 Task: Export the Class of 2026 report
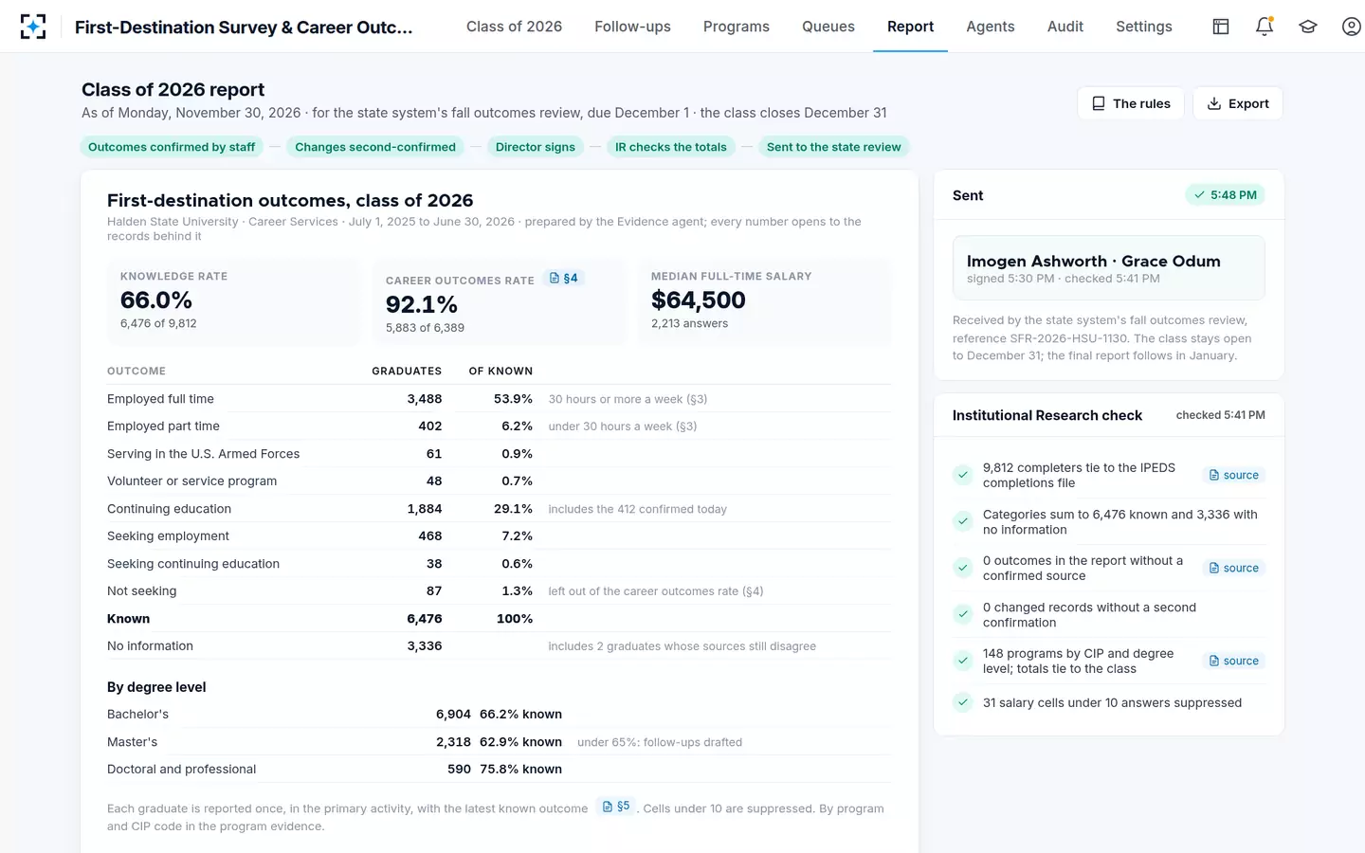click(1238, 103)
